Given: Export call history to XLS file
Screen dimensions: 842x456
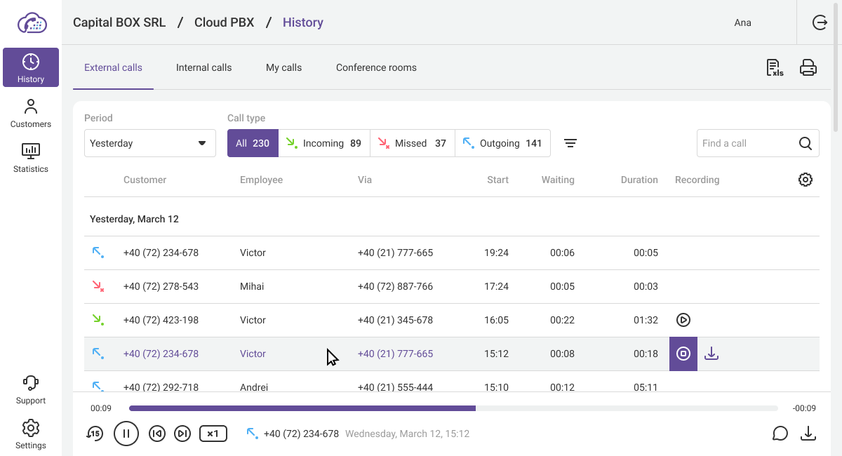Looking at the screenshot, I should point(775,68).
